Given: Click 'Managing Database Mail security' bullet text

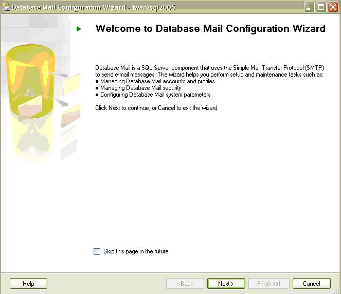Looking at the screenshot, I should coord(141,88).
